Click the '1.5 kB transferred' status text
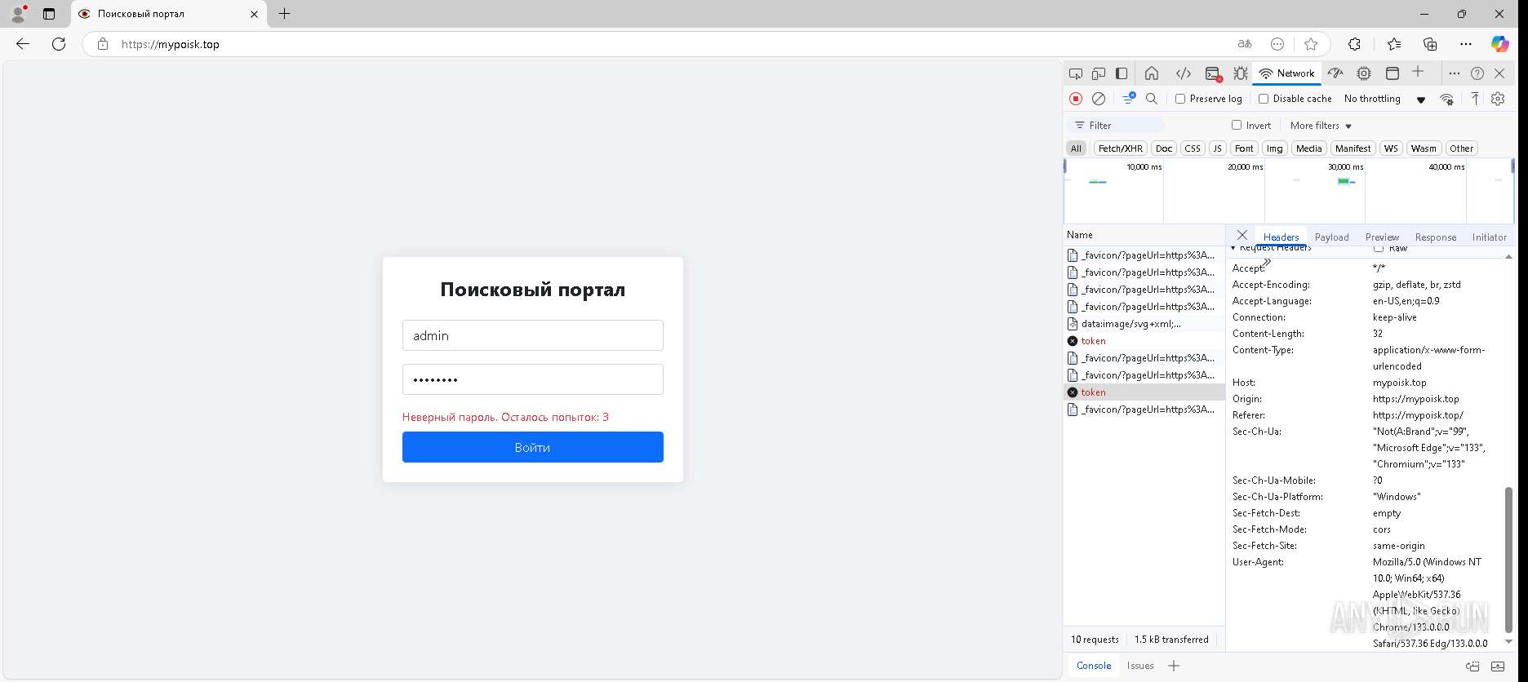 pos(1171,640)
